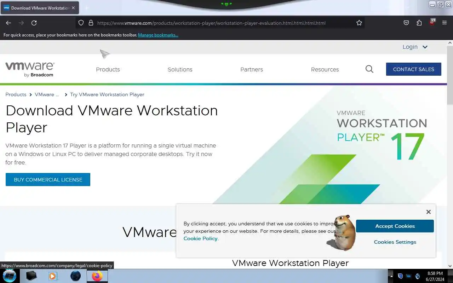
Task: Accept cookies in the banner
Action: (x=395, y=226)
